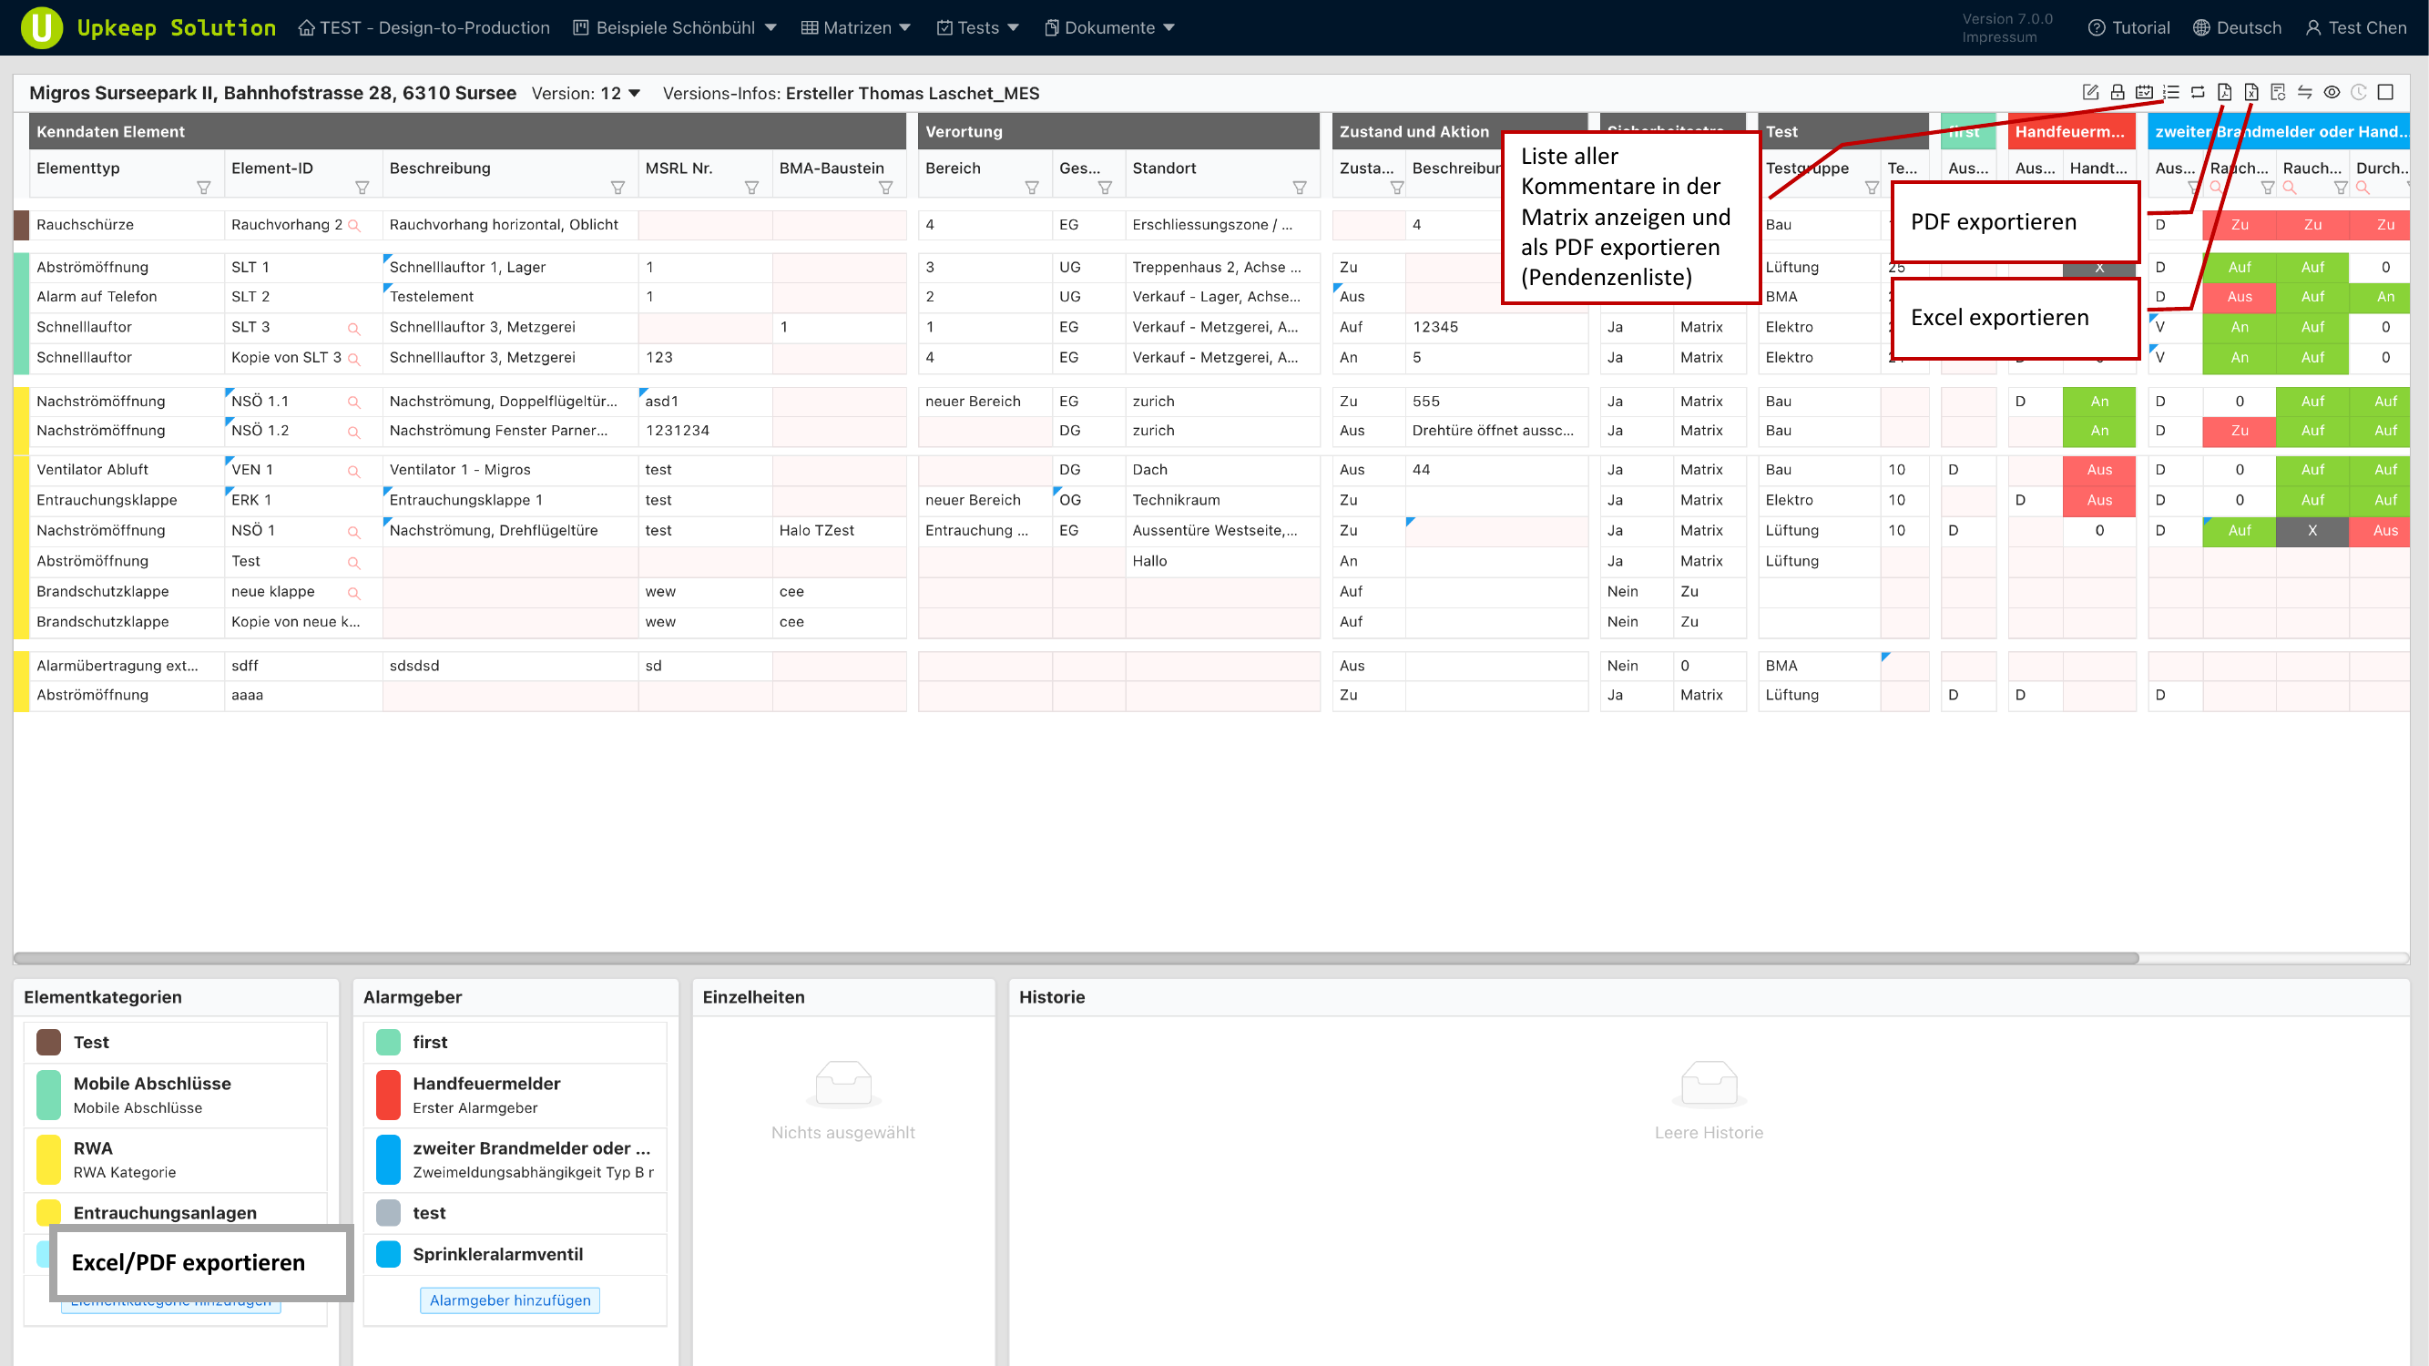2429x1366 pixels.
Task: Export the matrix to Excel
Action: coord(2251,92)
